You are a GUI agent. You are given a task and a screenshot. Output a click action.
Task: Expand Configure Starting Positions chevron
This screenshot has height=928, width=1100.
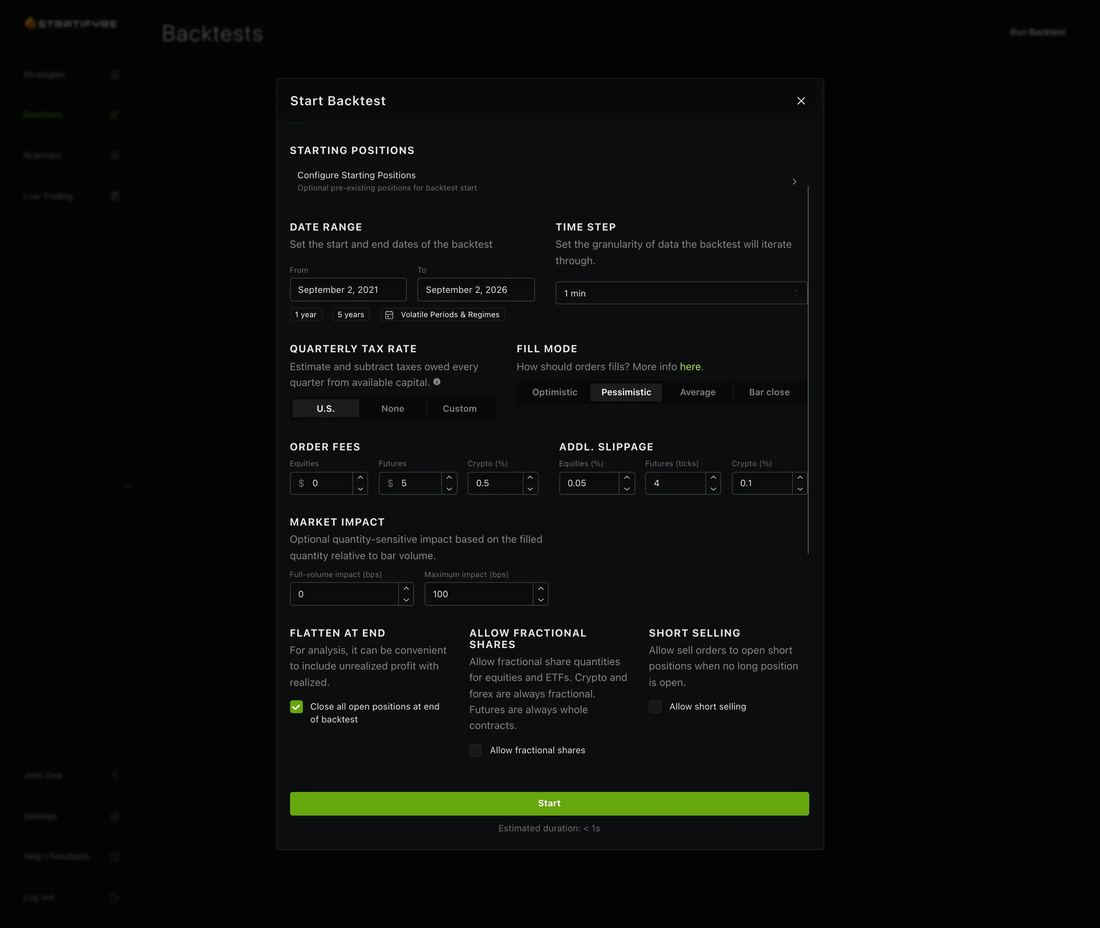[794, 182]
